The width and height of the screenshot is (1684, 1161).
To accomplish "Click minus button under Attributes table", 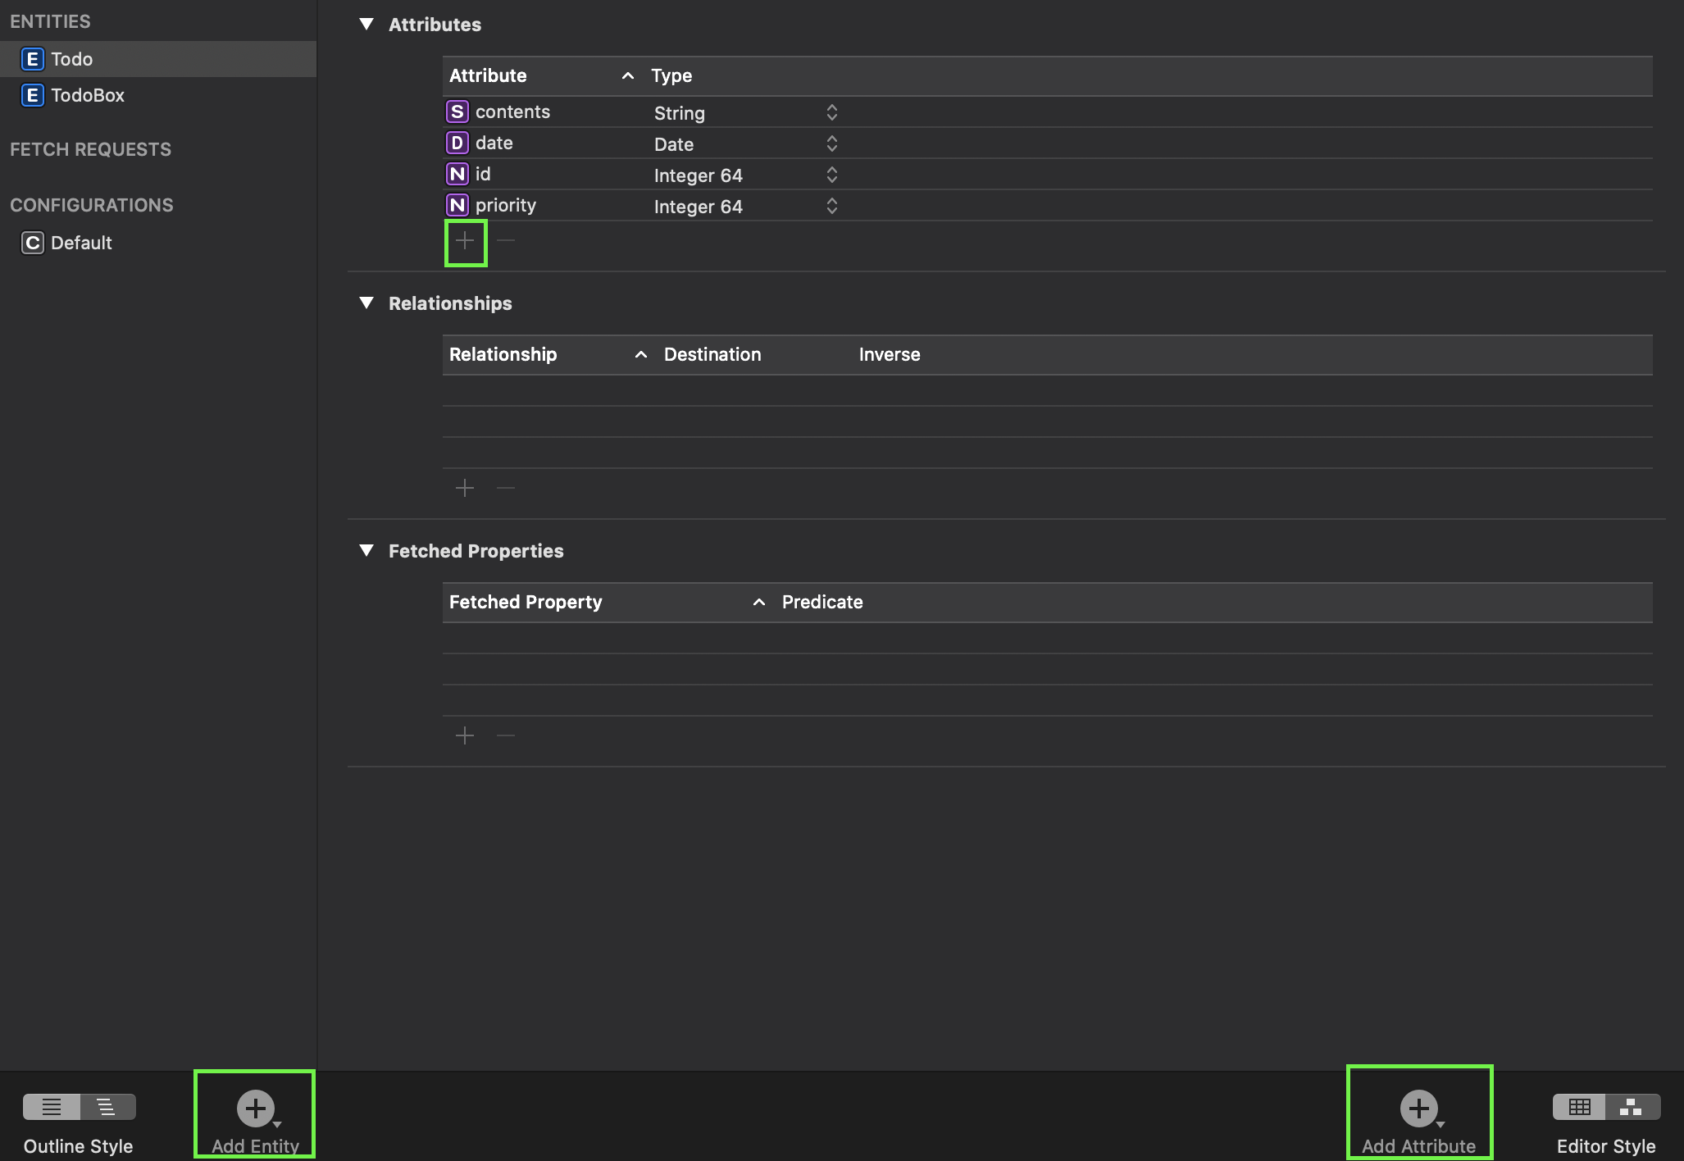I will 506,241.
